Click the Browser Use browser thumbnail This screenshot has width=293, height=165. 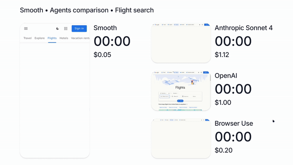(x=181, y=139)
